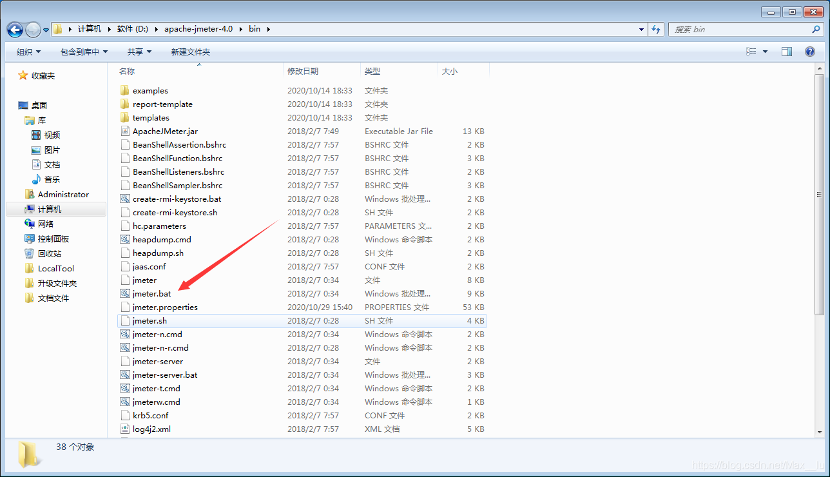This screenshot has height=477, width=830.
Task: Select the templates folder icon
Action: click(125, 117)
